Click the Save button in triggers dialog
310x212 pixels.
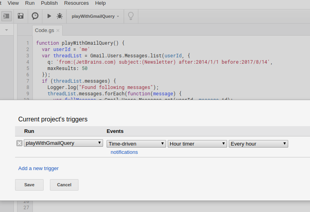(29, 185)
